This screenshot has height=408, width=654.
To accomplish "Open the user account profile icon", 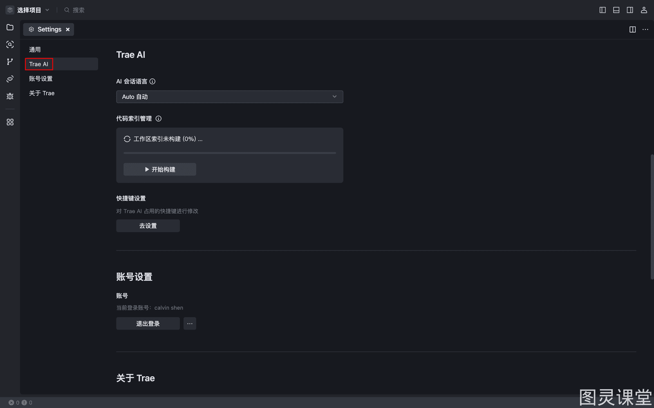I will click(x=644, y=10).
